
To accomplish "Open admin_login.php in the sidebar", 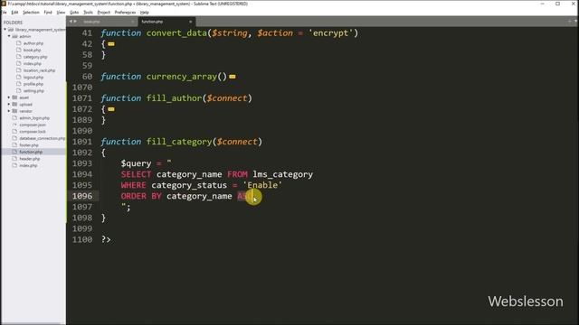I will 34,118.
